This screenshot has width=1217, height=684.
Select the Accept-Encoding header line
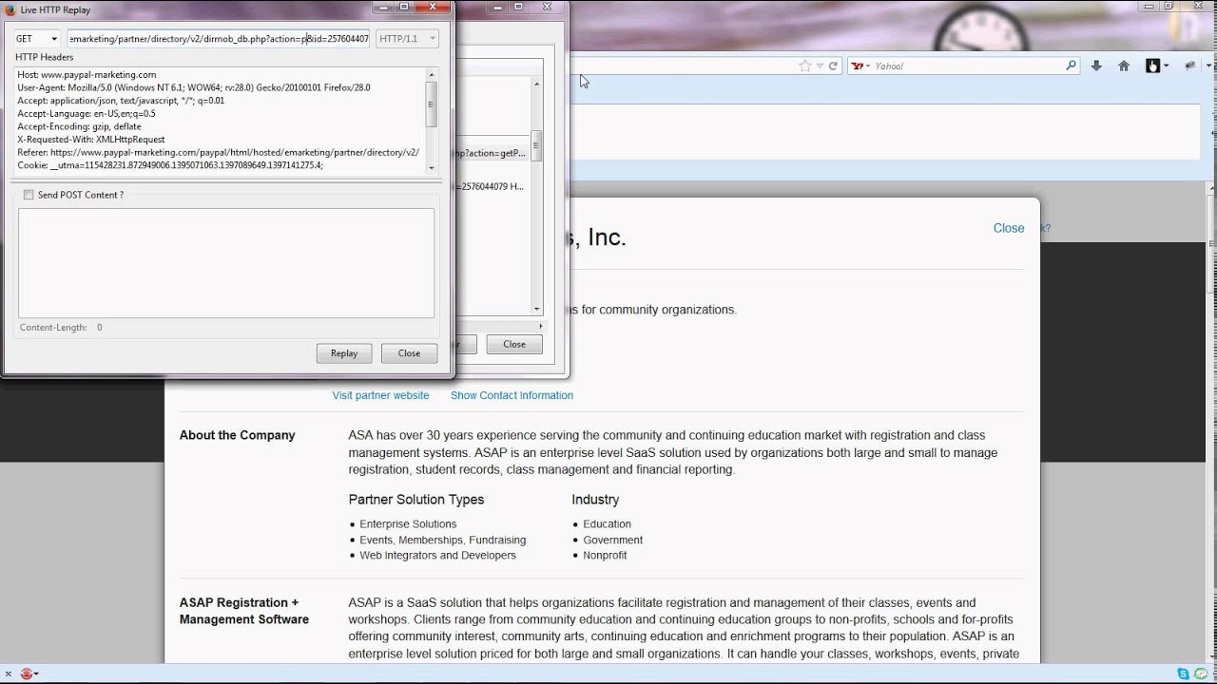tap(79, 126)
